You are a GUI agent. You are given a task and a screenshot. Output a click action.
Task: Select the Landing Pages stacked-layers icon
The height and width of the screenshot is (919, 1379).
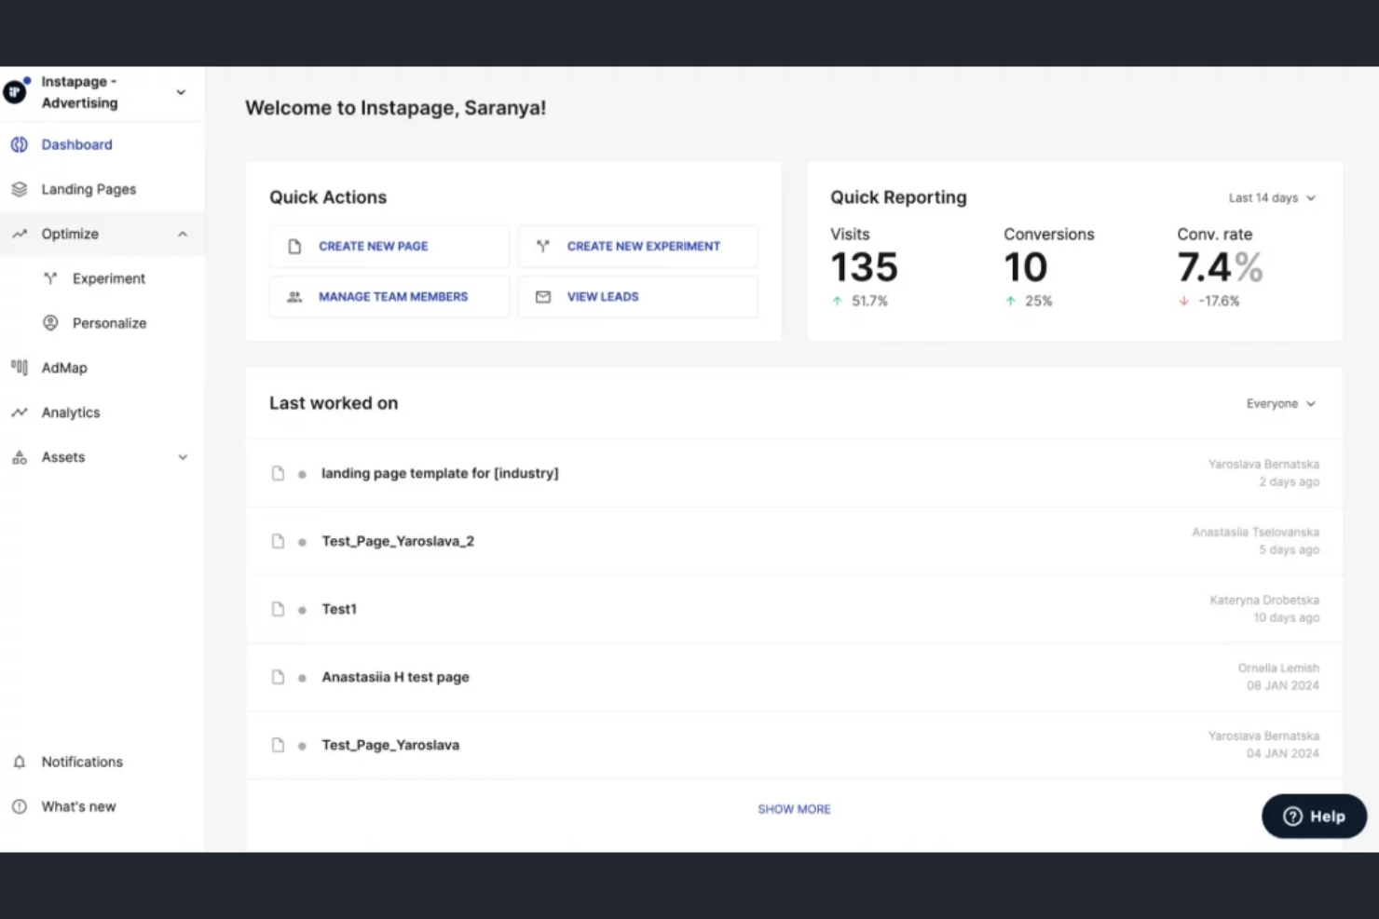[19, 189]
